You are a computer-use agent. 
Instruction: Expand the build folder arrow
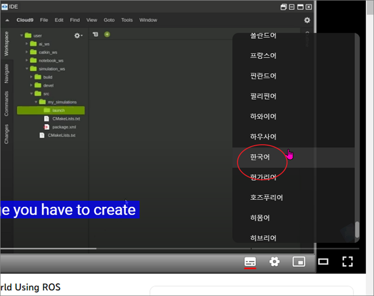pos(31,77)
